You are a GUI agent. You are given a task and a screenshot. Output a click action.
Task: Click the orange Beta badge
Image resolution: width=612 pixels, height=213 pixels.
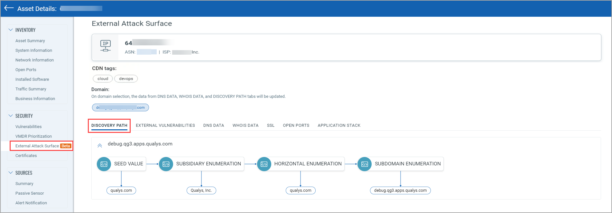66,146
